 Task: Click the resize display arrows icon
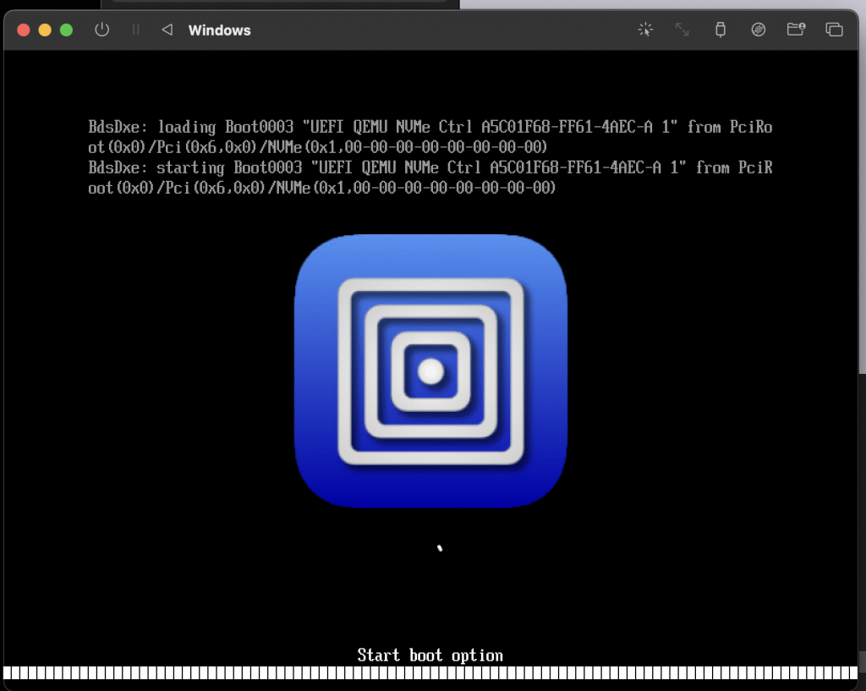point(682,30)
